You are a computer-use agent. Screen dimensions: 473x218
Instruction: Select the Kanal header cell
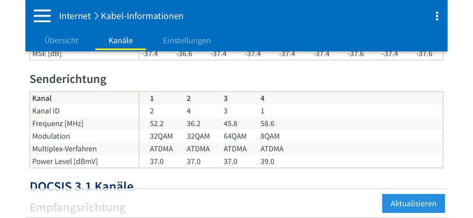[x=42, y=98]
